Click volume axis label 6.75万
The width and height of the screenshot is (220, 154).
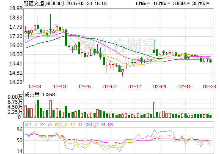click(x=15, y=102)
